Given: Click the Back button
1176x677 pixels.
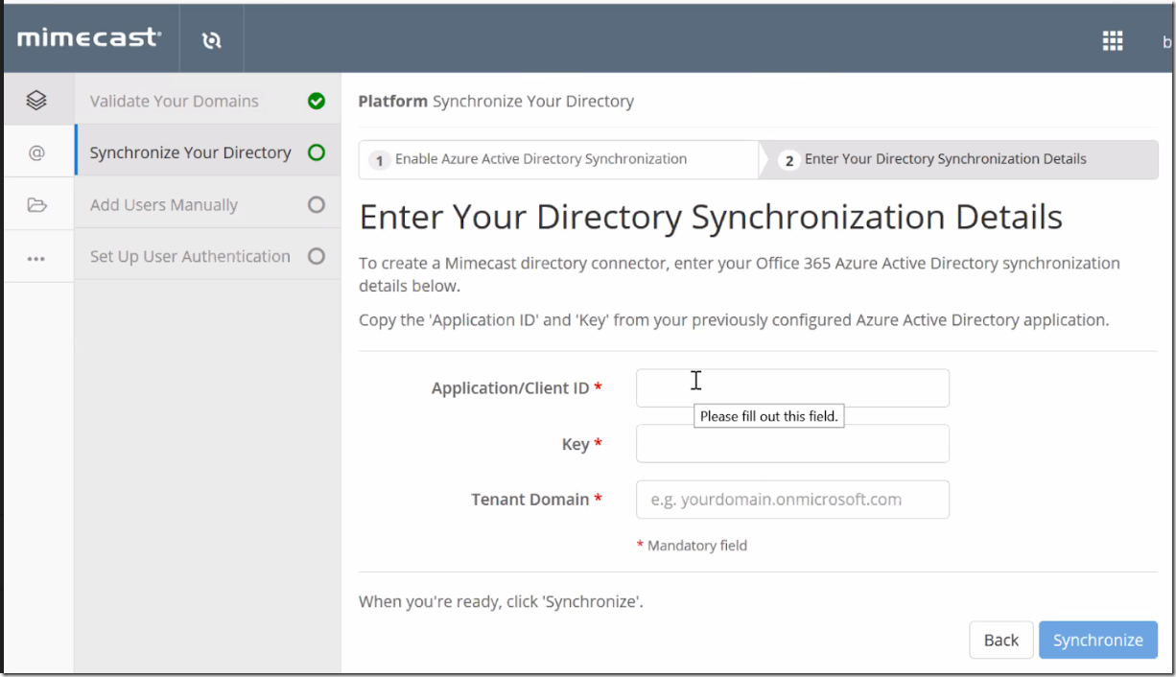Looking at the screenshot, I should (1001, 640).
